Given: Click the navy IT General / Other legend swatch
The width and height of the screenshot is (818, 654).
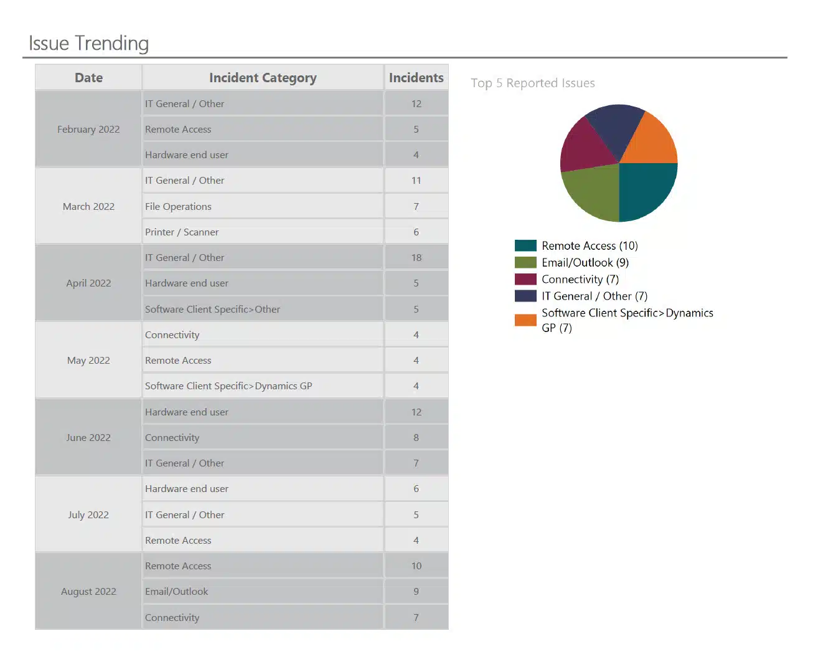Looking at the screenshot, I should (525, 296).
